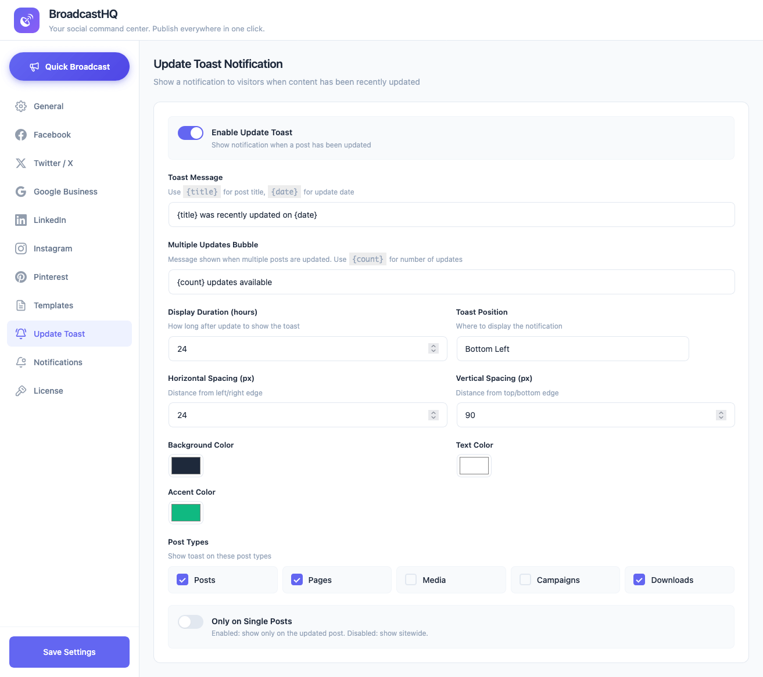Open the Toast Position dropdown
Image resolution: width=763 pixels, height=677 pixels.
(x=572, y=349)
